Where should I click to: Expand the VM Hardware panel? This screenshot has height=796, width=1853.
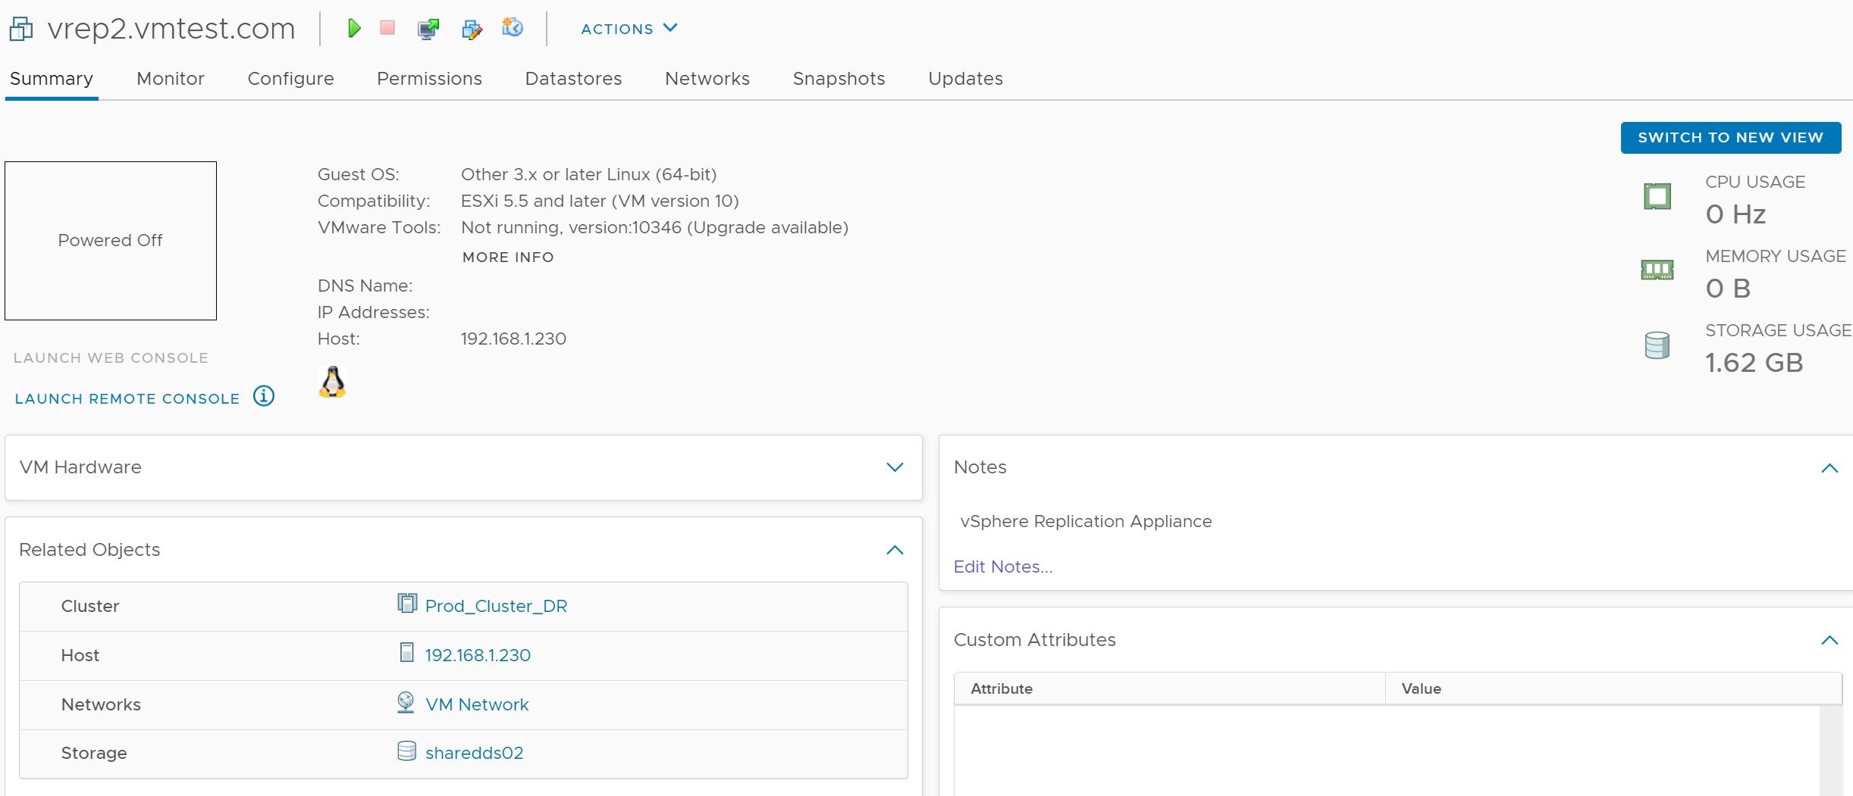pos(895,467)
